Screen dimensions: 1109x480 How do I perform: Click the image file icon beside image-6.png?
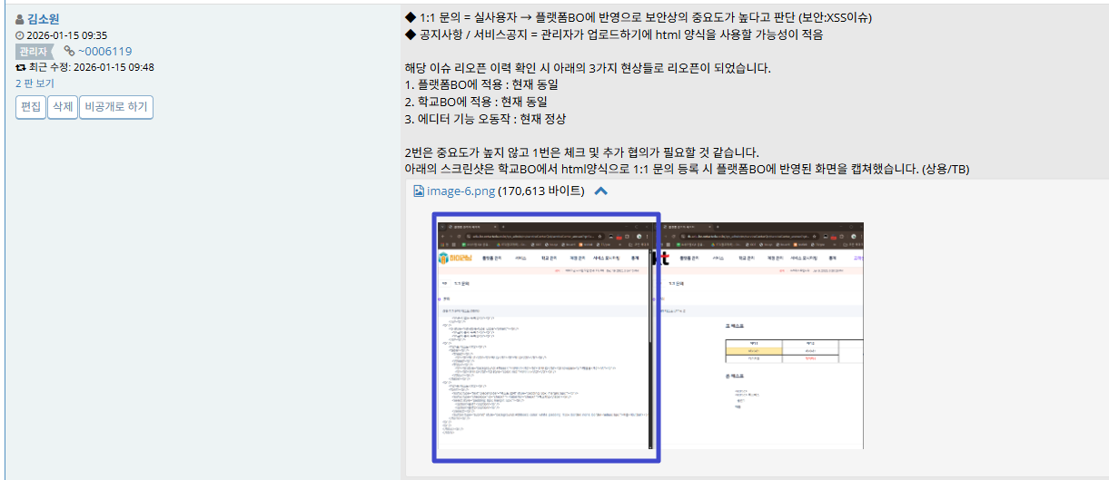coord(419,191)
